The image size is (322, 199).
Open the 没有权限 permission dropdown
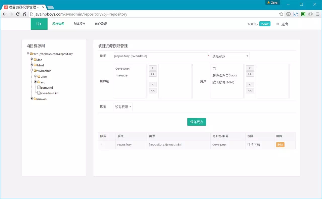pos(123,107)
